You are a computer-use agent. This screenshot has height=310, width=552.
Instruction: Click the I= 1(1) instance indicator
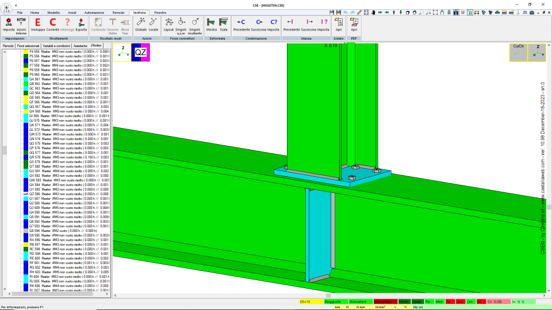point(523,301)
